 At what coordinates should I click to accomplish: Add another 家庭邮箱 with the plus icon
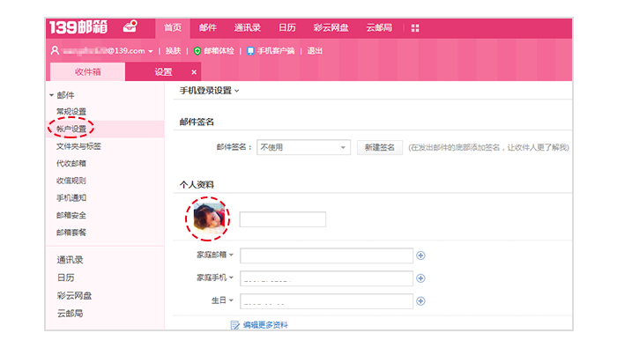point(420,255)
